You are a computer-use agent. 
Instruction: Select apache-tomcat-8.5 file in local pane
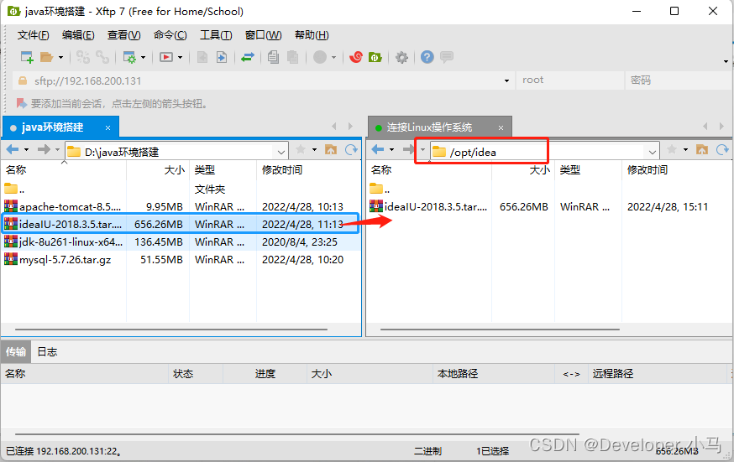pos(181,206)
